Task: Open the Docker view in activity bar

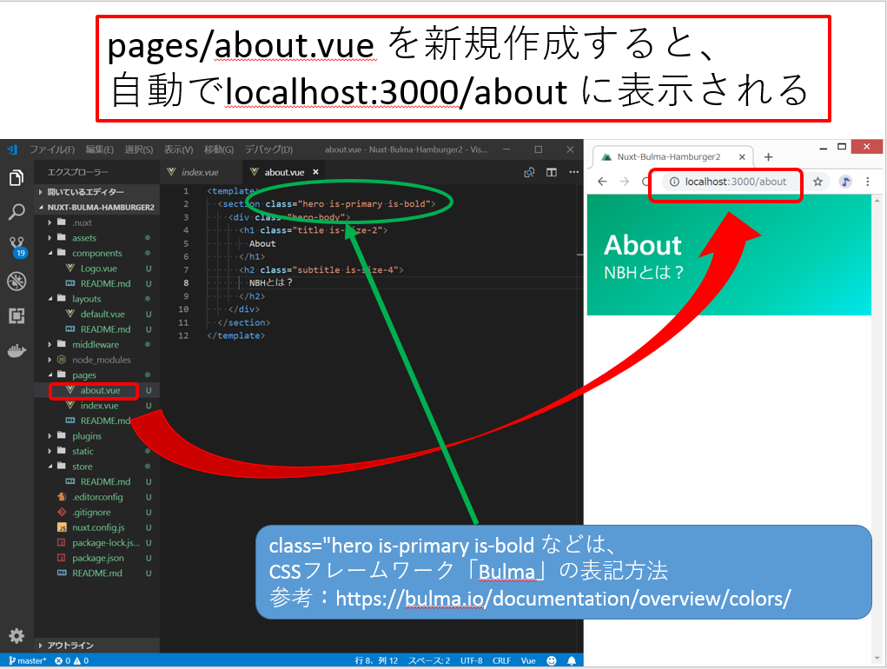Action: tap(16, 352)
